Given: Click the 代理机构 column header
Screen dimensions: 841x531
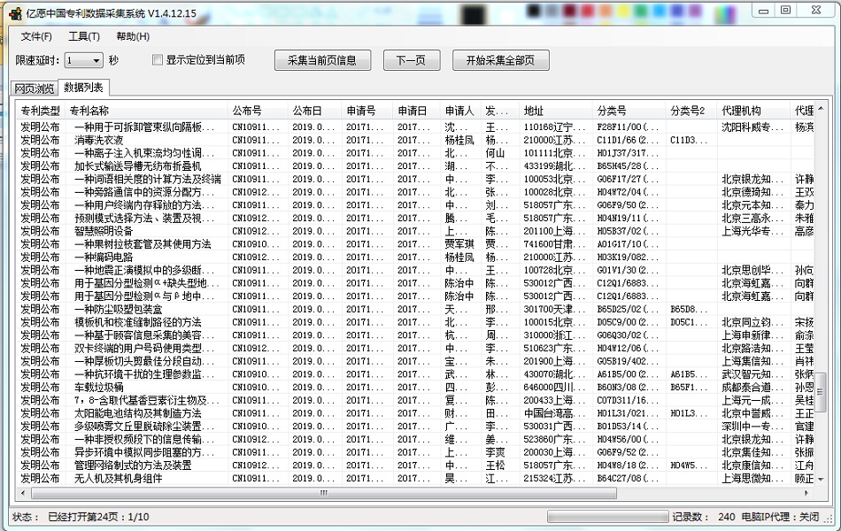Looking at the screenshot, I should point(753,111).
